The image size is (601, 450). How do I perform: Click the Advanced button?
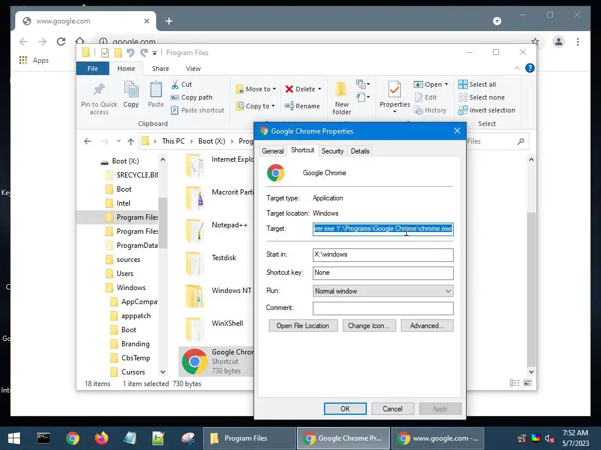click(x=427, y=326)
